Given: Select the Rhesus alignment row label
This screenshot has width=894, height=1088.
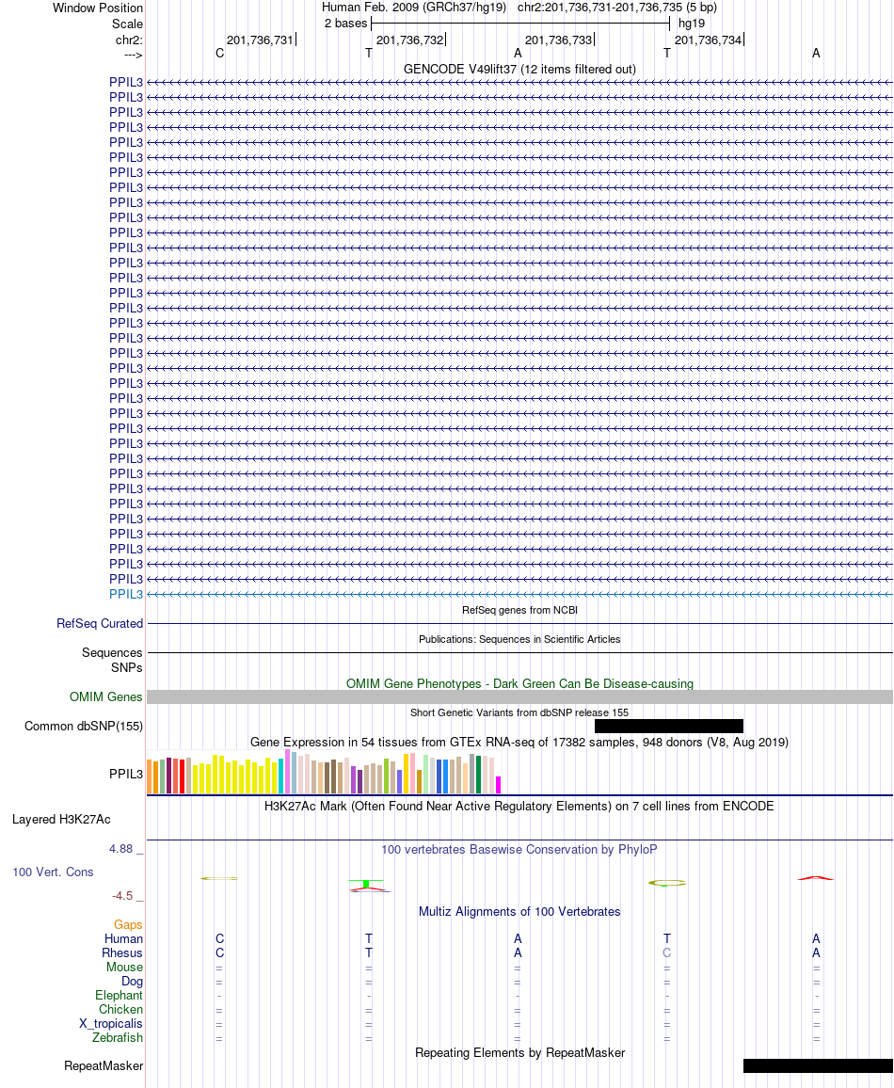Looking at the screenshot, I should 122,953.
